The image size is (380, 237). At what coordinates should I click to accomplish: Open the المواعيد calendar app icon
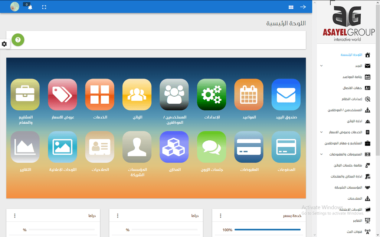pos(249,94)
